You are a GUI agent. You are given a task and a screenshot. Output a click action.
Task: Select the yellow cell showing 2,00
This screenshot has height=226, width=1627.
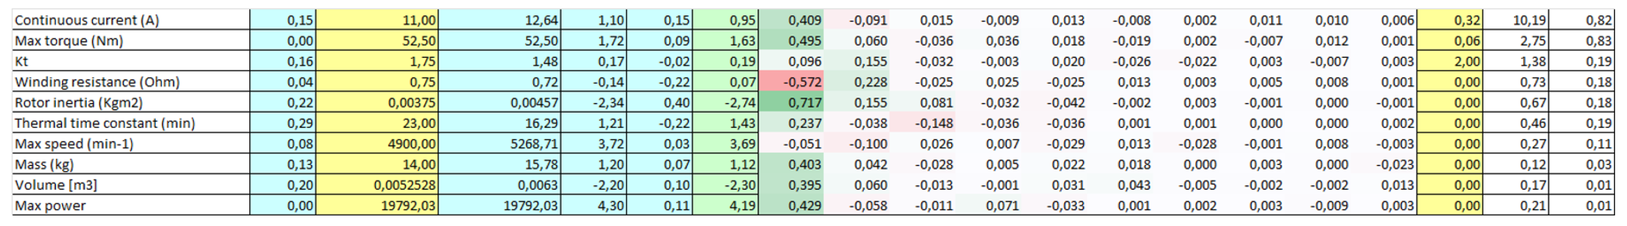1450,61
